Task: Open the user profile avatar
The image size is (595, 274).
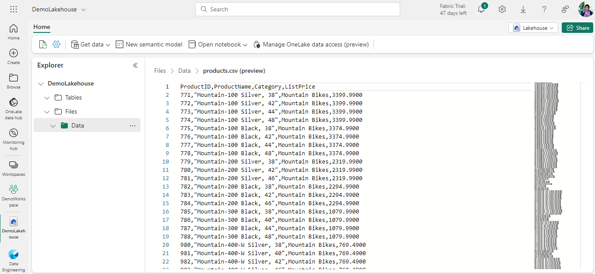Action: click(586, 9)
